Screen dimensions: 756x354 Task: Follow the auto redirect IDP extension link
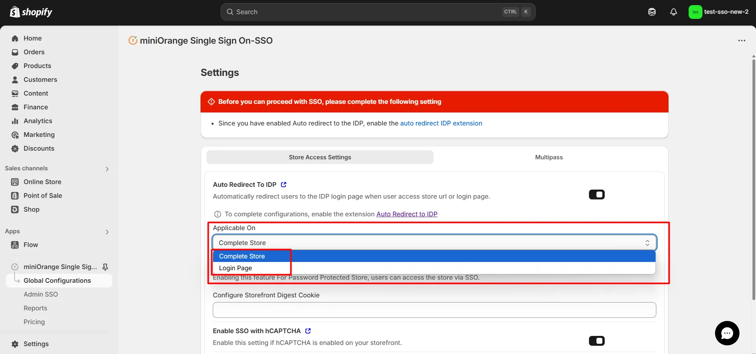tap(441, 123)
